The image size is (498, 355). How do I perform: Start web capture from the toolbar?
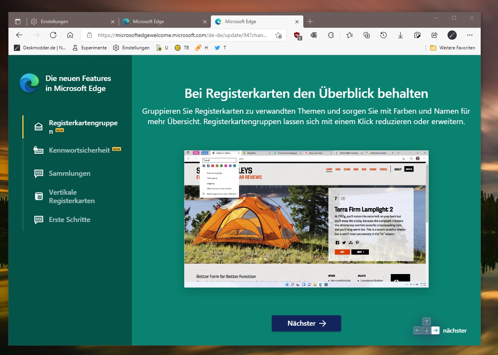tap(417, 35)
